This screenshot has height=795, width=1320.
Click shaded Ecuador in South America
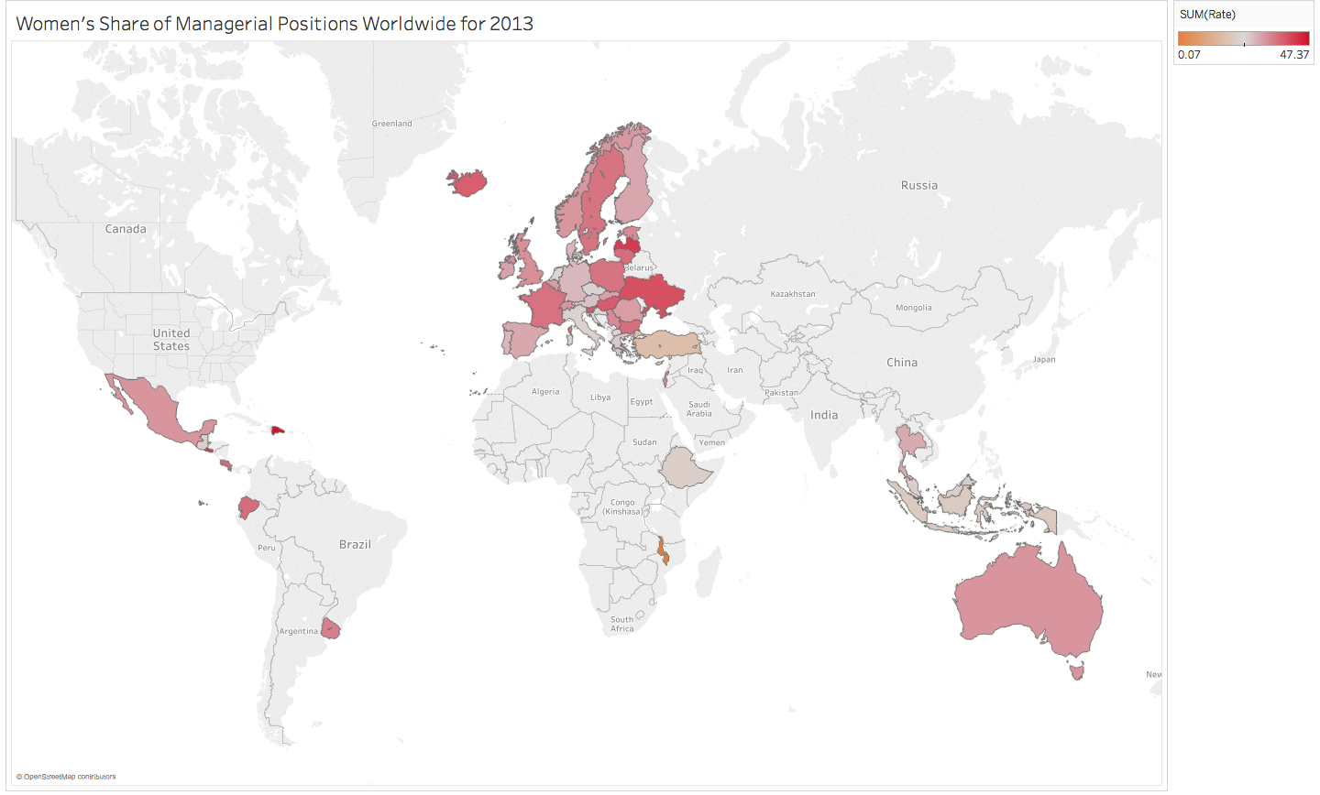tap(247, 507)
